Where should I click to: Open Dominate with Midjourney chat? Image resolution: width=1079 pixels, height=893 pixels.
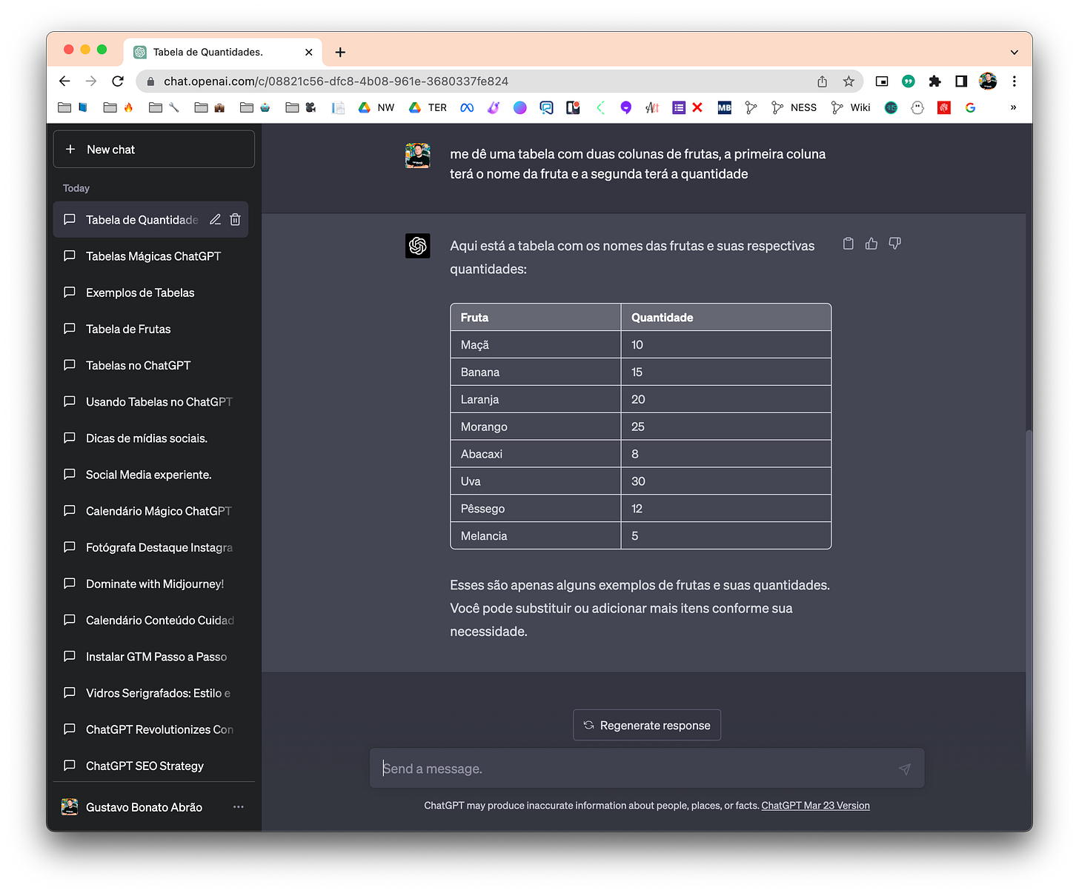(x=150, y=583)
